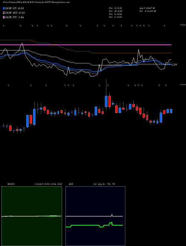The height and width of the screenshot is (246, 186).
Task: Select the 'DOW ST: 0.83' legend text
Action: [x=15, y=8]
